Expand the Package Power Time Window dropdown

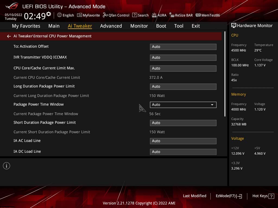click(183, 105)
